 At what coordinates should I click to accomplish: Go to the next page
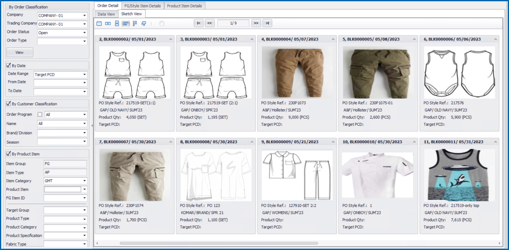click(256, 23)
